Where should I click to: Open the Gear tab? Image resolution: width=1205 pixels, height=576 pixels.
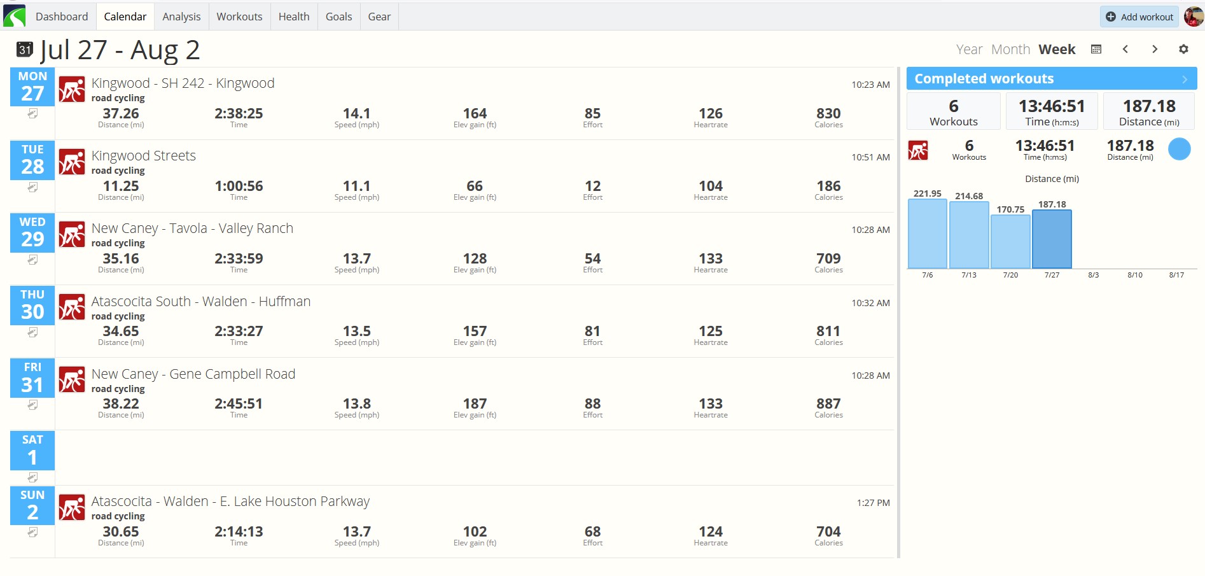(x=379, y=17)
